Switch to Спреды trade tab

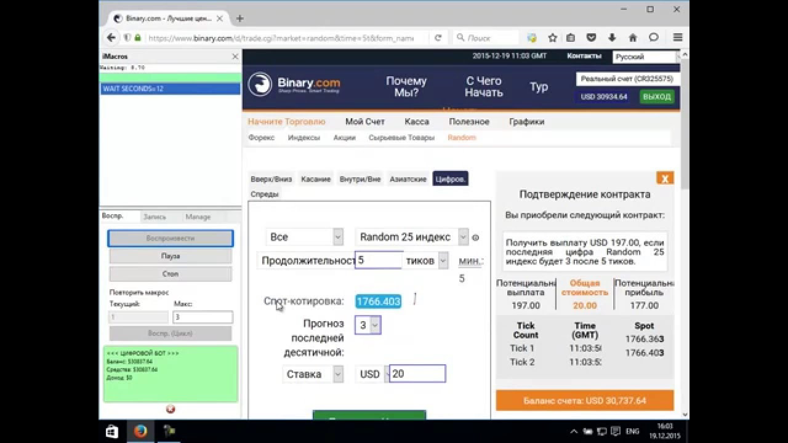click(265, 194)
